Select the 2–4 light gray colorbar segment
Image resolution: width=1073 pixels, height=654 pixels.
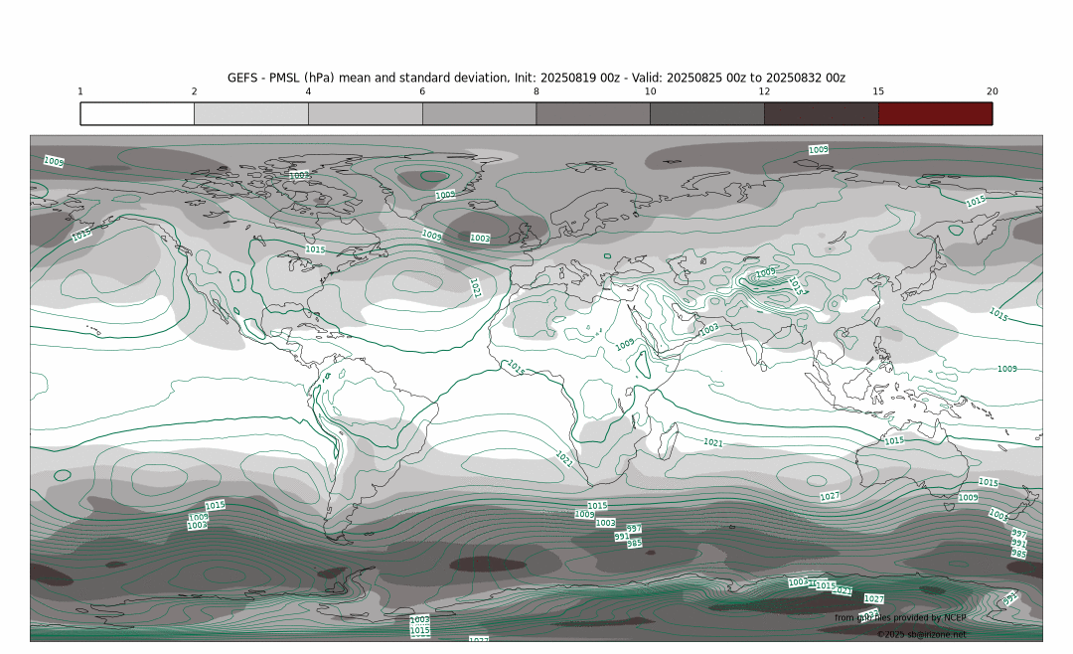pyautogui.click(x=251, y=113)
